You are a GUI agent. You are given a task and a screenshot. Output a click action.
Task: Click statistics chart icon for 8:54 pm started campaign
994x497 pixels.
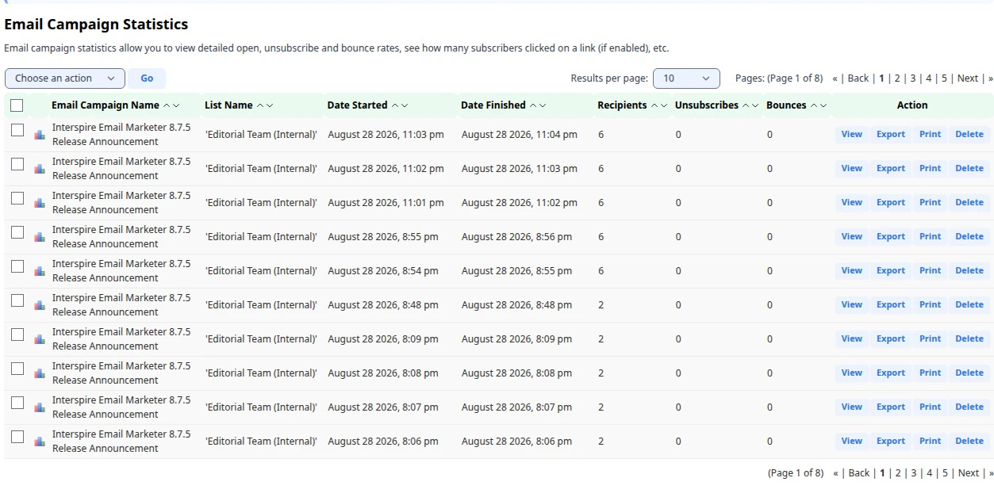pyautogui.click(x=40, y=271)
